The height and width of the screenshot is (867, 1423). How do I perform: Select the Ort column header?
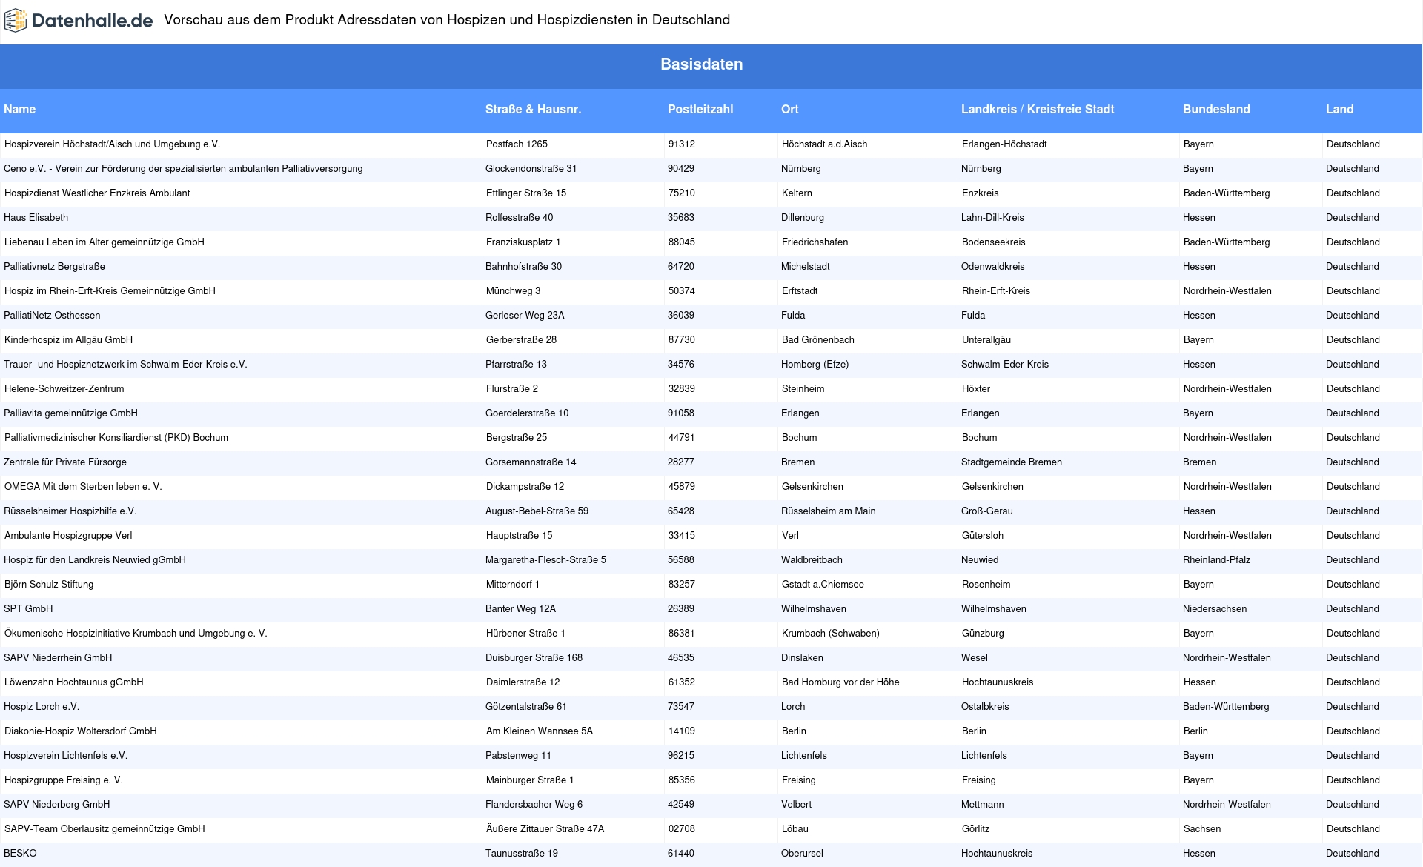[x=790, y=110]
